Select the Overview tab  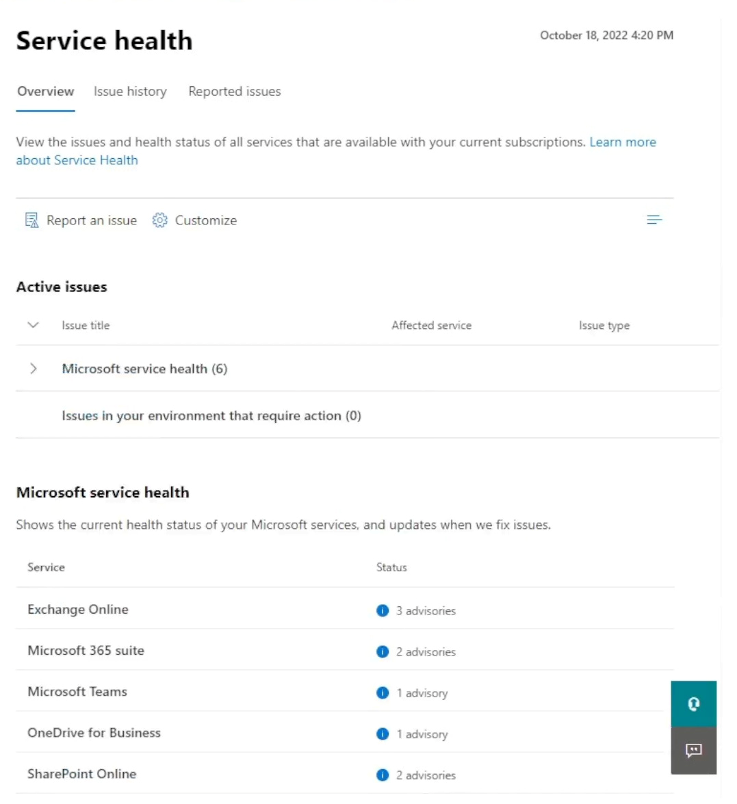pos(45,92)
